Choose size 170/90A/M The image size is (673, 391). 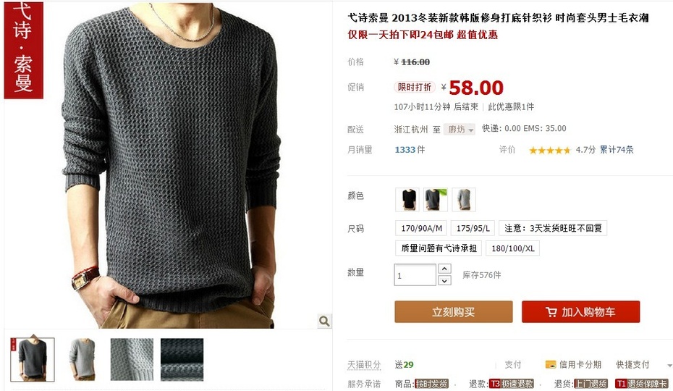[421, 228]
